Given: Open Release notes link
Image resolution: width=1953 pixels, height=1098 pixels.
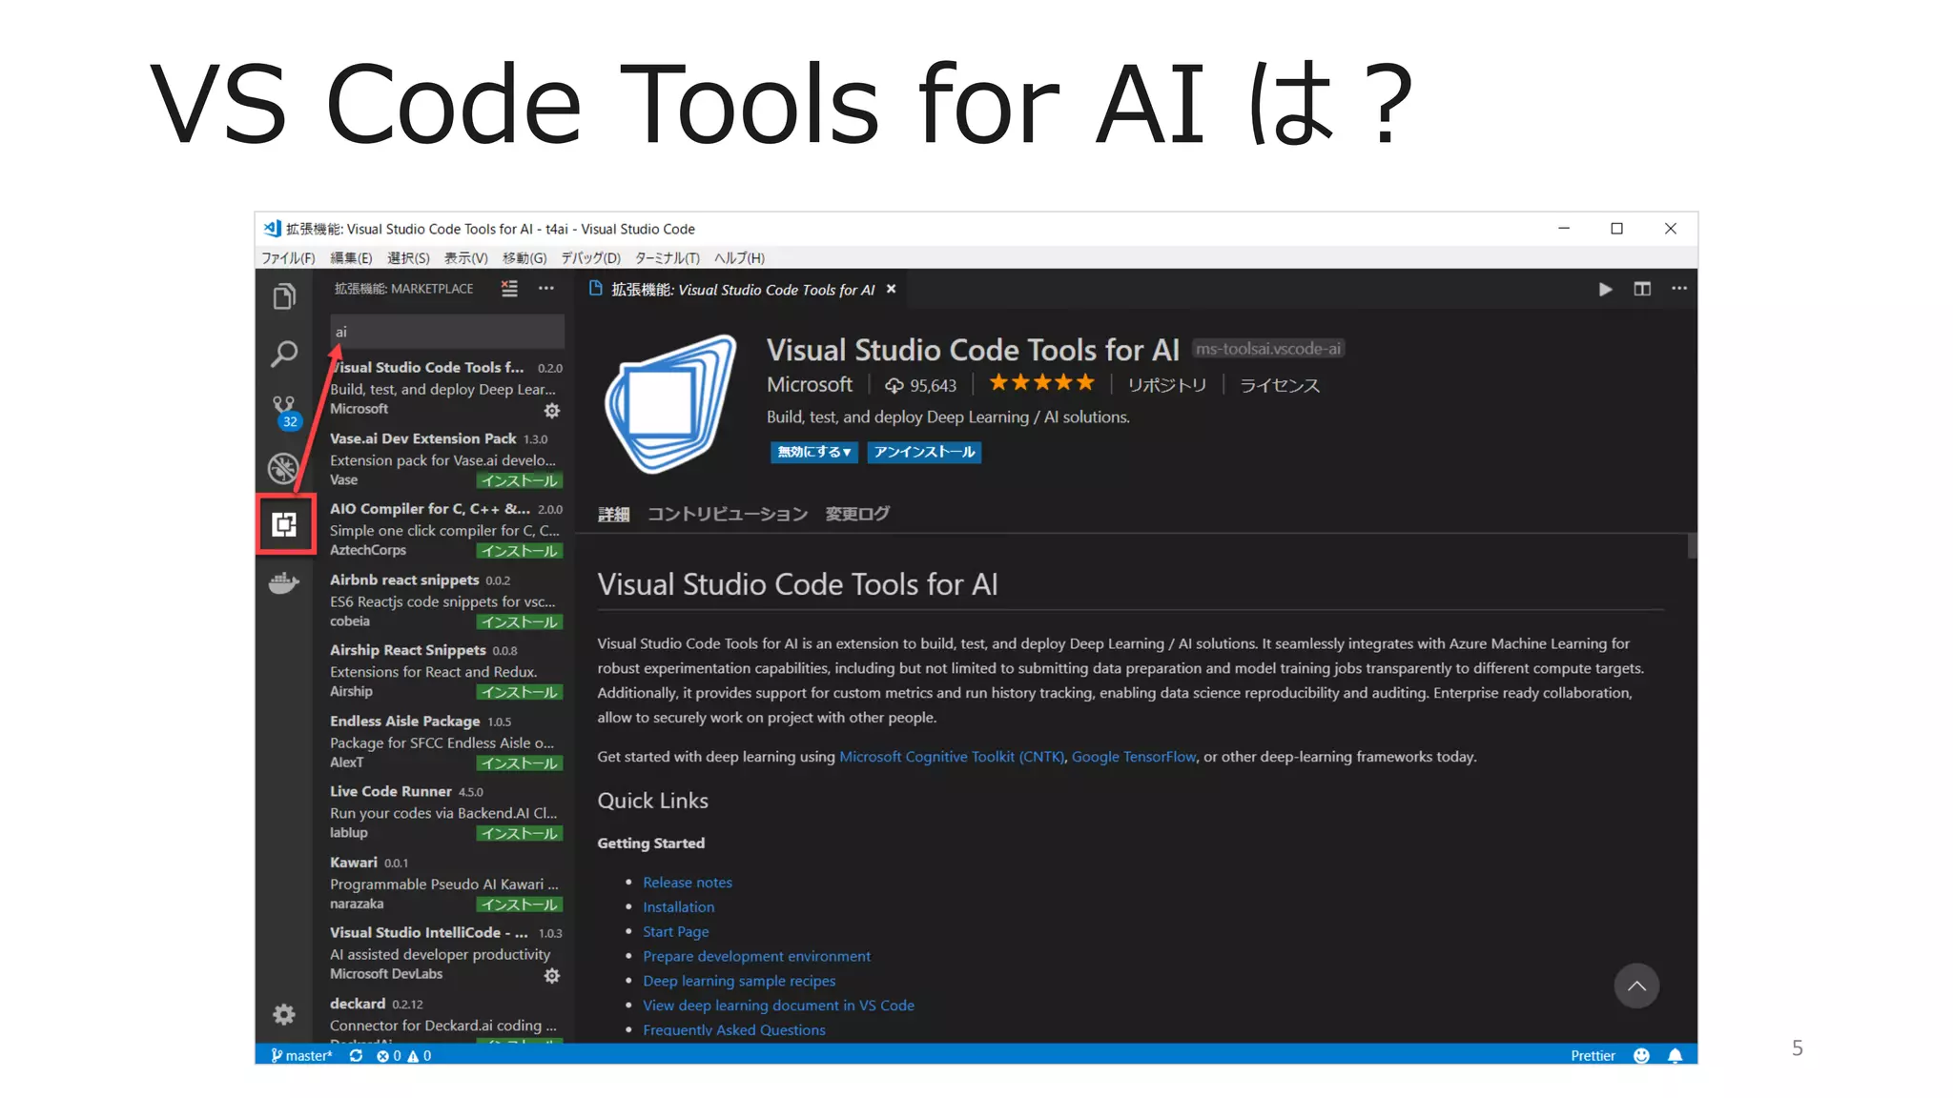Looking at the screenshot, I should coord(688,883).
